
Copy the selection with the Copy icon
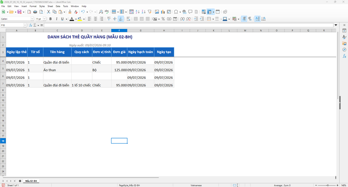(x=54, y=12)
